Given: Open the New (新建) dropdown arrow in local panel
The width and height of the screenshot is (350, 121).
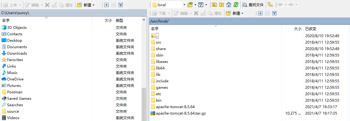Looking at the screenshot, I should click(93, 5).
